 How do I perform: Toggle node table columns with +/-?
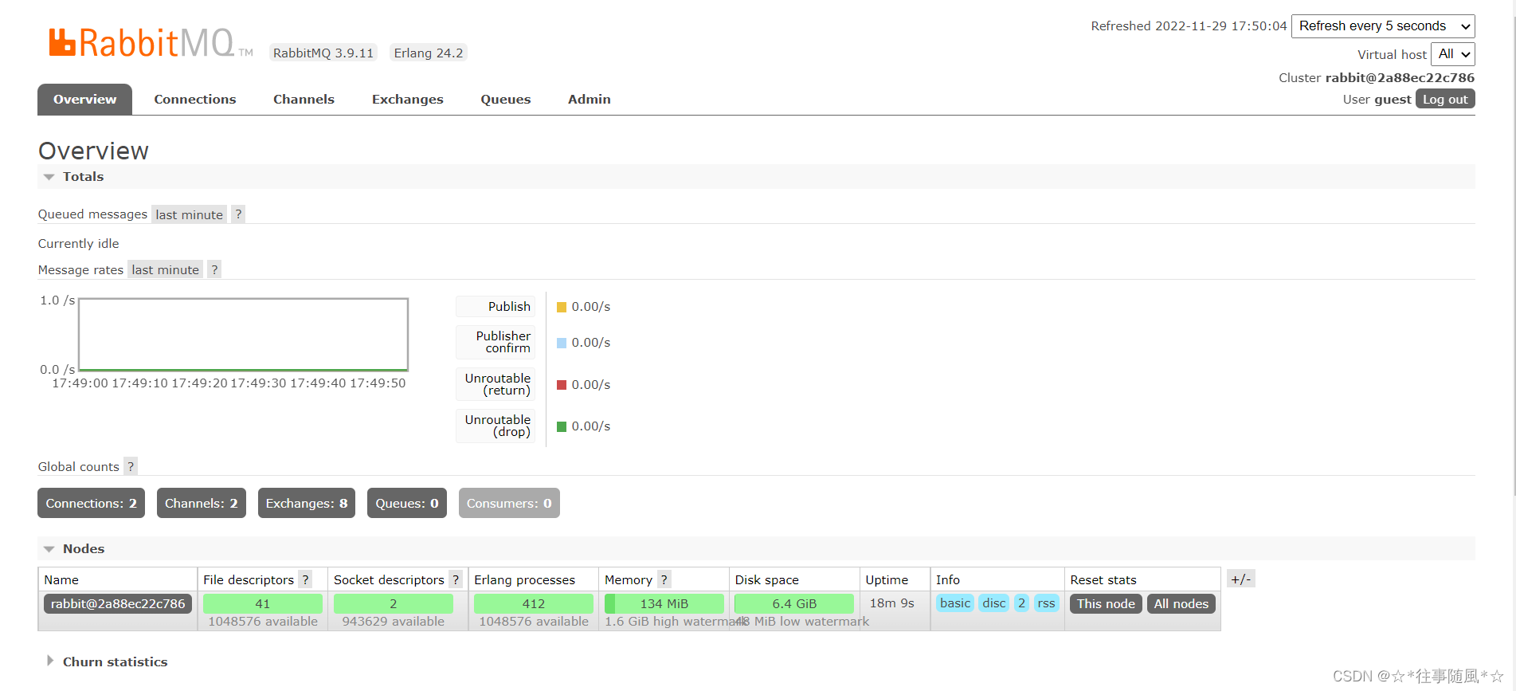[1241, 579]
